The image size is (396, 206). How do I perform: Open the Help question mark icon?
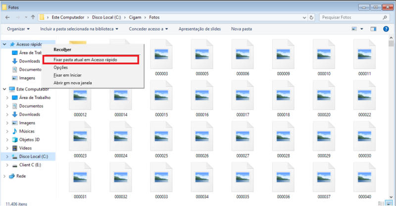[386, 29]
